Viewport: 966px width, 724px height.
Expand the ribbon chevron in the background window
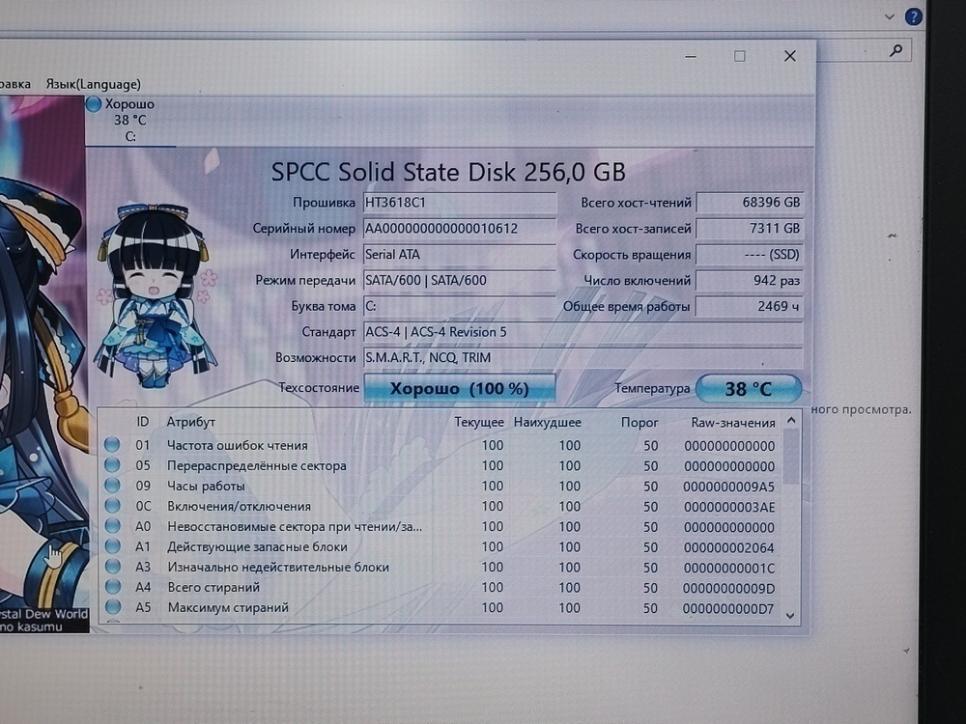click(889, 17)
